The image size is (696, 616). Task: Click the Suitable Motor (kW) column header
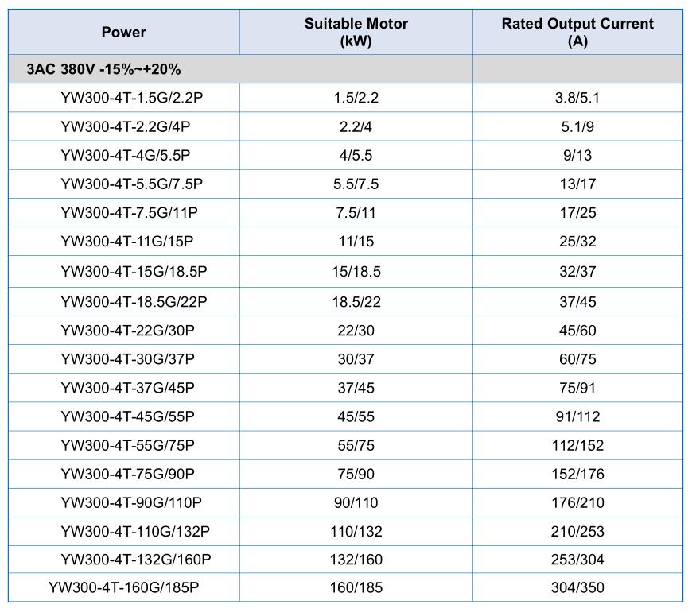click(356, 32)
